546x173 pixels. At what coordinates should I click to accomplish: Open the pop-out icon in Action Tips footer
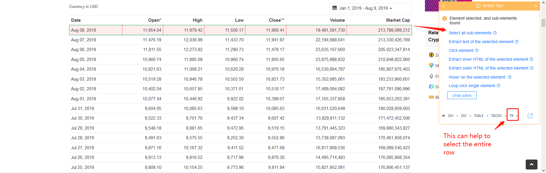click(530, 116)
